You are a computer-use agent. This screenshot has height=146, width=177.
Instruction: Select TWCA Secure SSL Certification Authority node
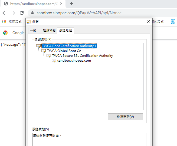(83, 56)
